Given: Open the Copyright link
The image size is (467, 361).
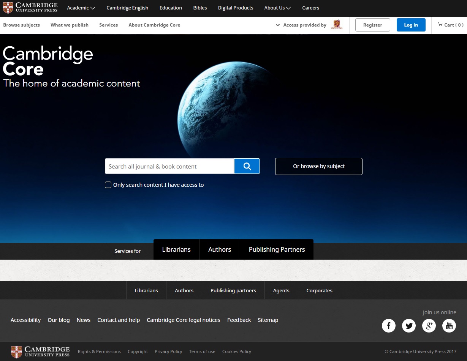Looking at the screenshot, I should click(138, 352).
